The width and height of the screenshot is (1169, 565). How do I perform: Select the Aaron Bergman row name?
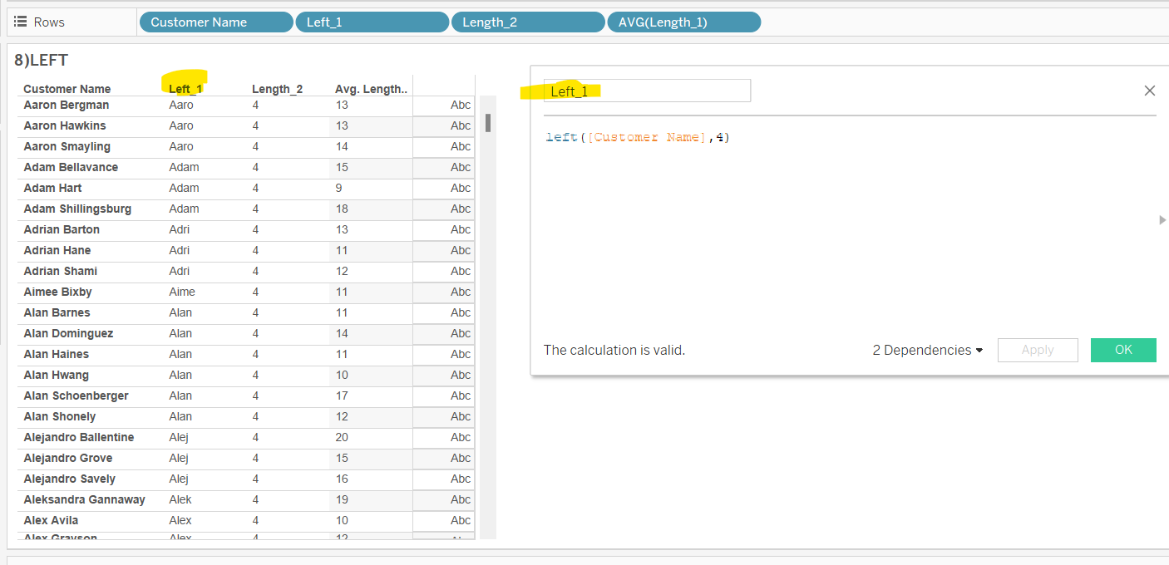(67, 105)
